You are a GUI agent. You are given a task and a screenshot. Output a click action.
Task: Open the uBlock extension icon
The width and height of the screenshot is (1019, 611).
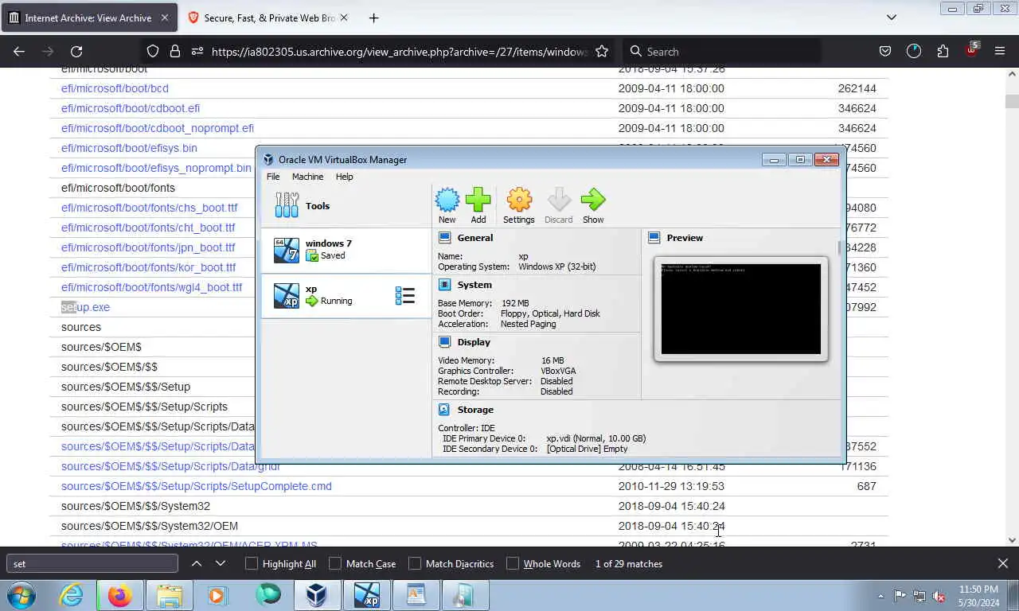pos(971,50)
